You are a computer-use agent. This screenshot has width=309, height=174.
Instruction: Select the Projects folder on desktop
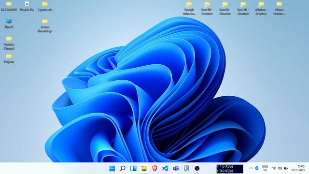pyautogui.click(x=9, y=58)
